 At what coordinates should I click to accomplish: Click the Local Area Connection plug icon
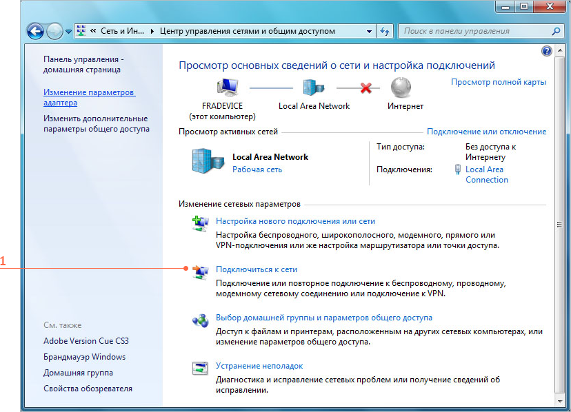coord(458,169)
